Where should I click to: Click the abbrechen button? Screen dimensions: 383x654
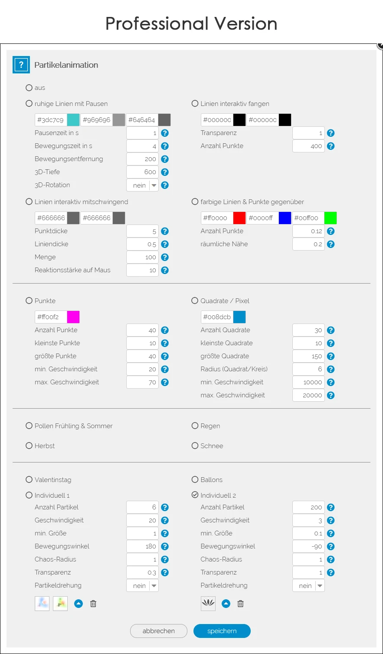point(159,631)
